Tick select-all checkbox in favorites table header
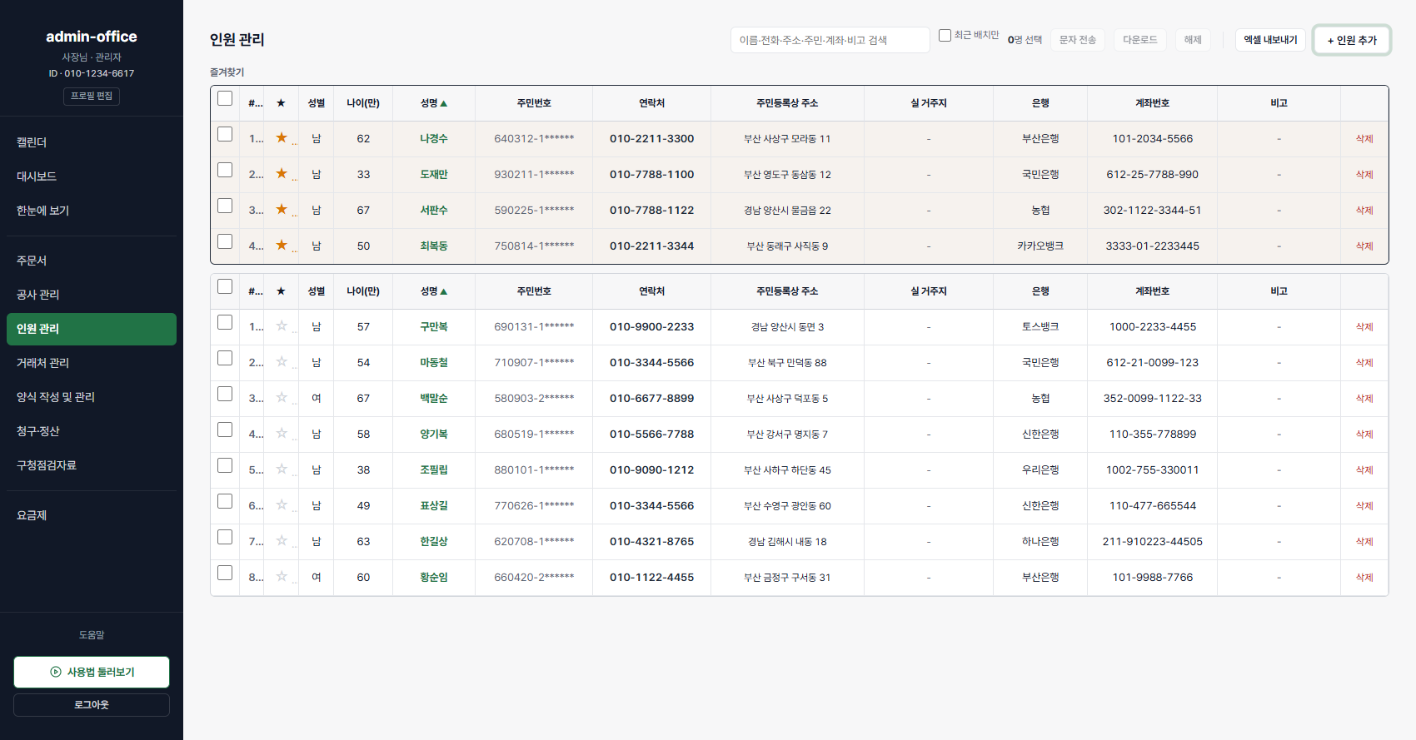The image size is (1416, 740). 225,98
